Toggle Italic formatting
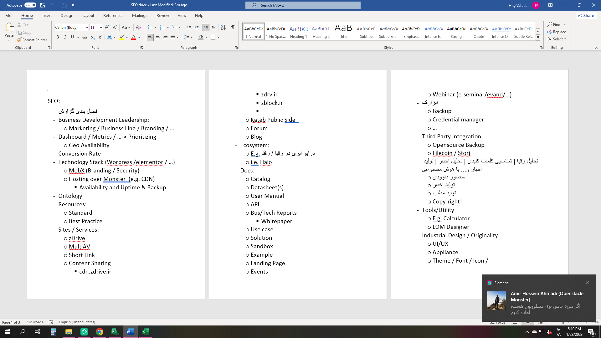 pyautogui.click(x=65, y=37)
